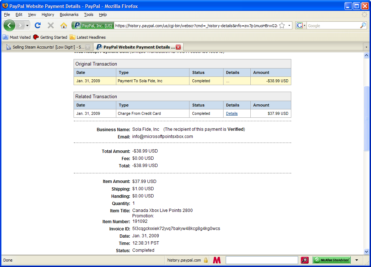Go back with the green Back arrow
This screenshot has height=267, width=371.
[9, 26]
